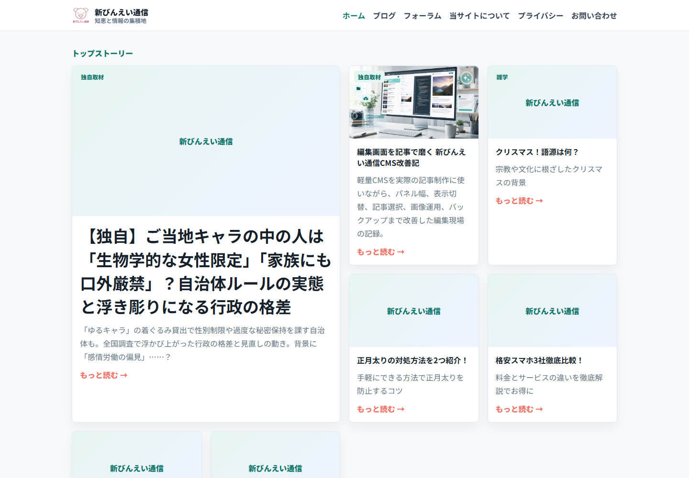Open 当サイトについて in navigation
This screenshot has height=478, width=689.
point(479,16)
